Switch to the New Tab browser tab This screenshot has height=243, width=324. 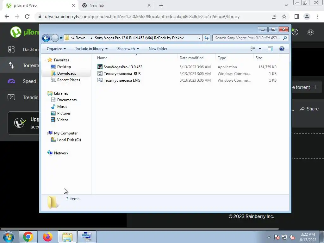point(116,5)
